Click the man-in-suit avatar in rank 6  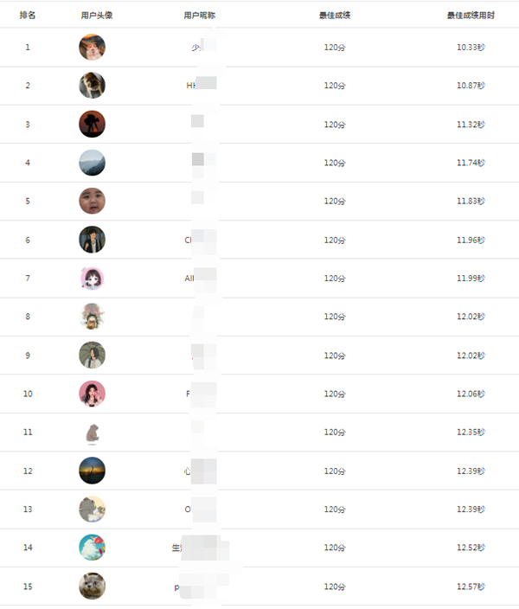tap(92, 240)
